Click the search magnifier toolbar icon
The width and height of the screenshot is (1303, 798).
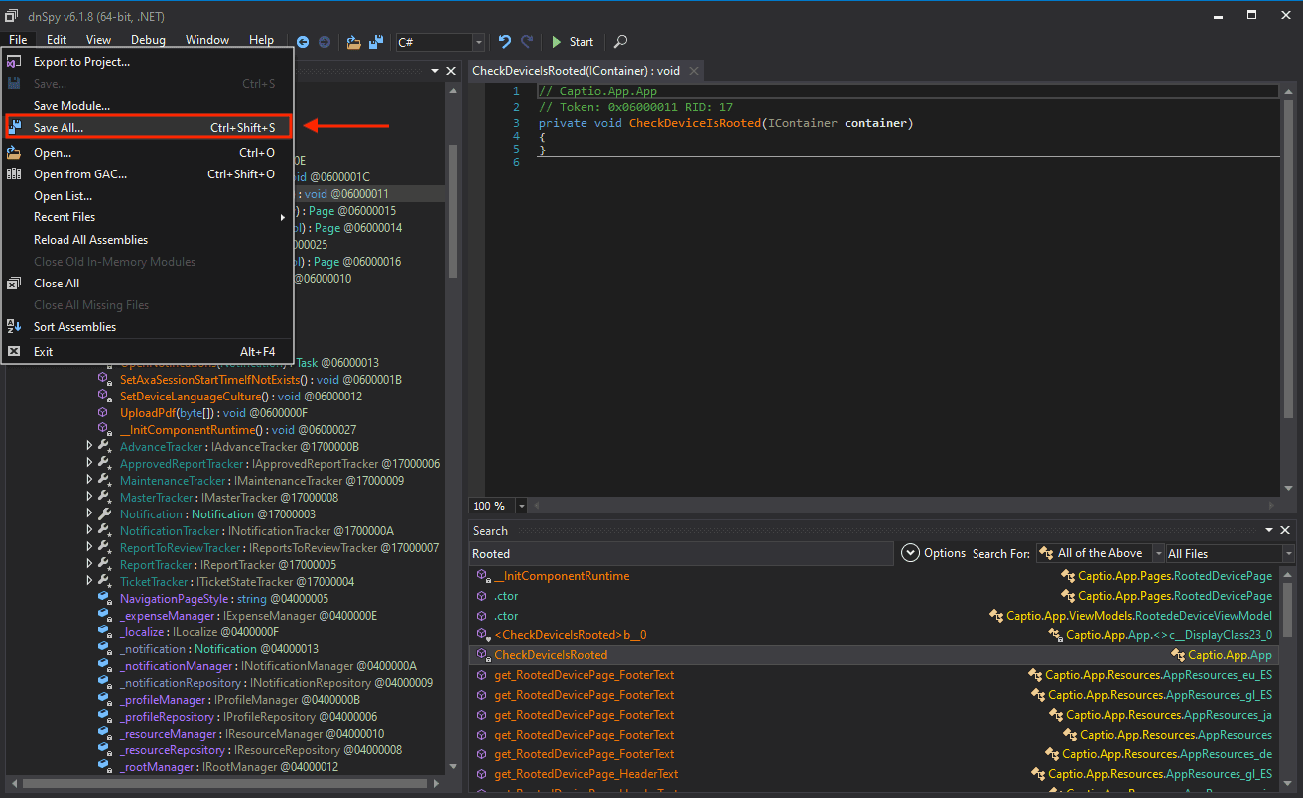pyautogui.click(x=621, y=42)
